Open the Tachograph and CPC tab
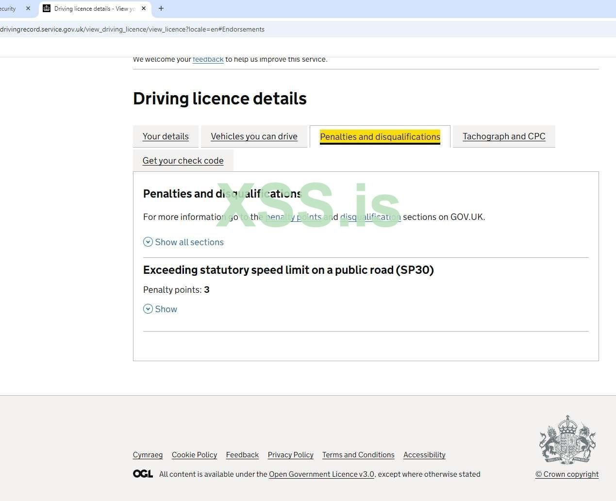The image size is (616, 501). tap(504, 136)
